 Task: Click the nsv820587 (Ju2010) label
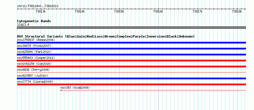tap(33, 76)
